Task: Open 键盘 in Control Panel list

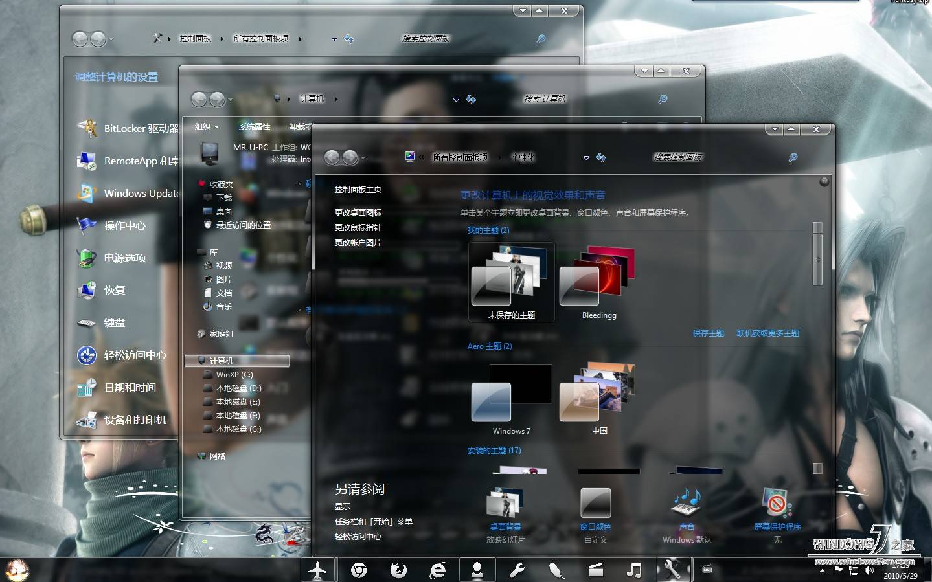Action: 100,322
